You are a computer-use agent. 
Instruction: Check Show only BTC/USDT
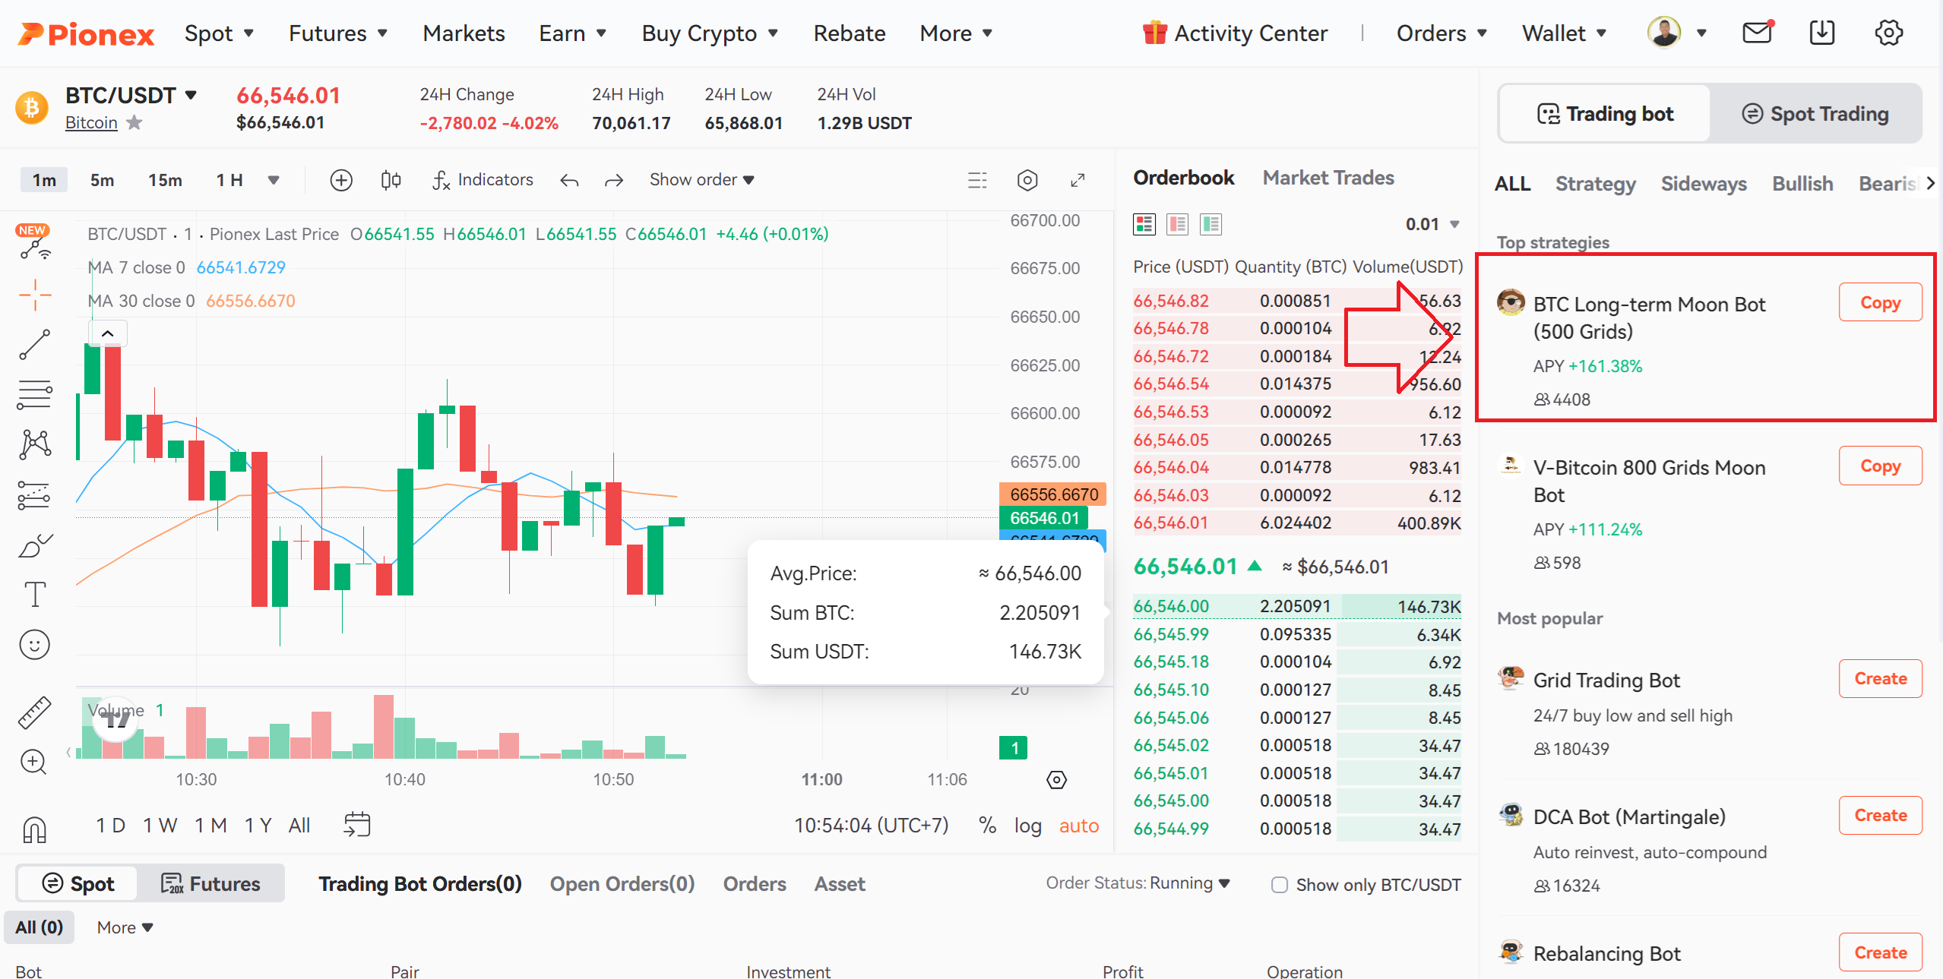tap(1280, 885)
